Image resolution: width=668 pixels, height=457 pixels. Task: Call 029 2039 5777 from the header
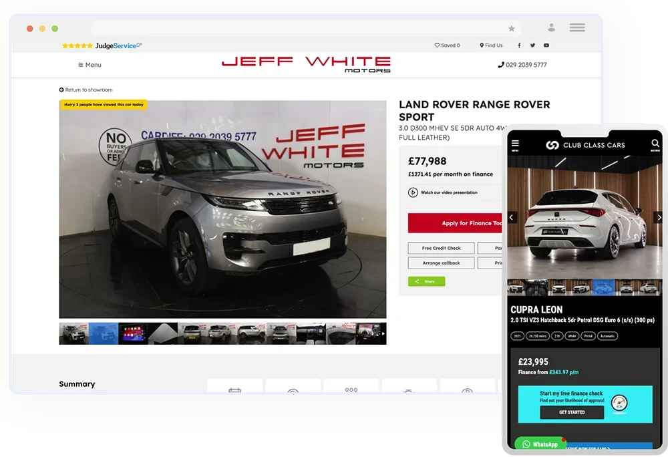522,65
